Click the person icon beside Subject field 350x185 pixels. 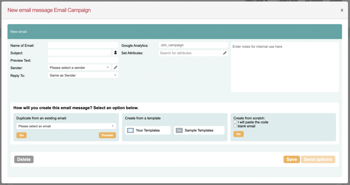(x=116, y=53)
